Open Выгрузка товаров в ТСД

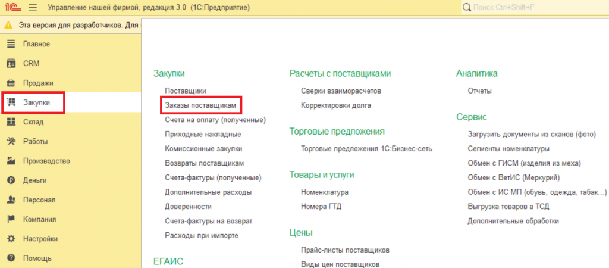coord(508,207)
